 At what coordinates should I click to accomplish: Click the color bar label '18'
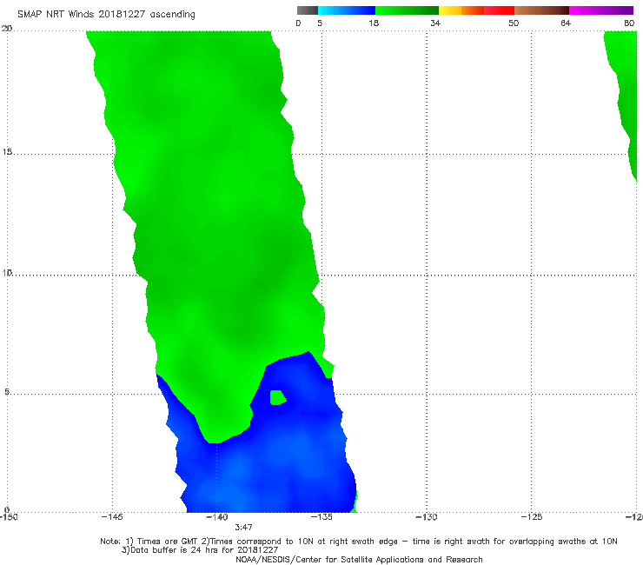(x=374, y=23)
